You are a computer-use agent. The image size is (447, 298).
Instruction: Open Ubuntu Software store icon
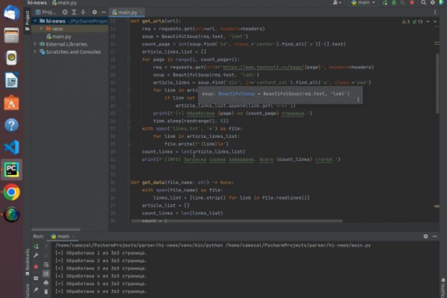[x=11, y=102]
